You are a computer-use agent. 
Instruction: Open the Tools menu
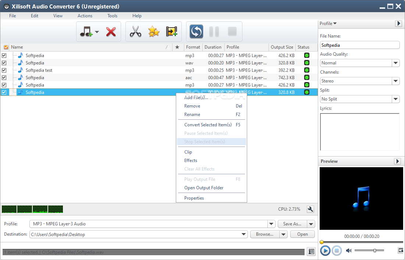[112, 16]
